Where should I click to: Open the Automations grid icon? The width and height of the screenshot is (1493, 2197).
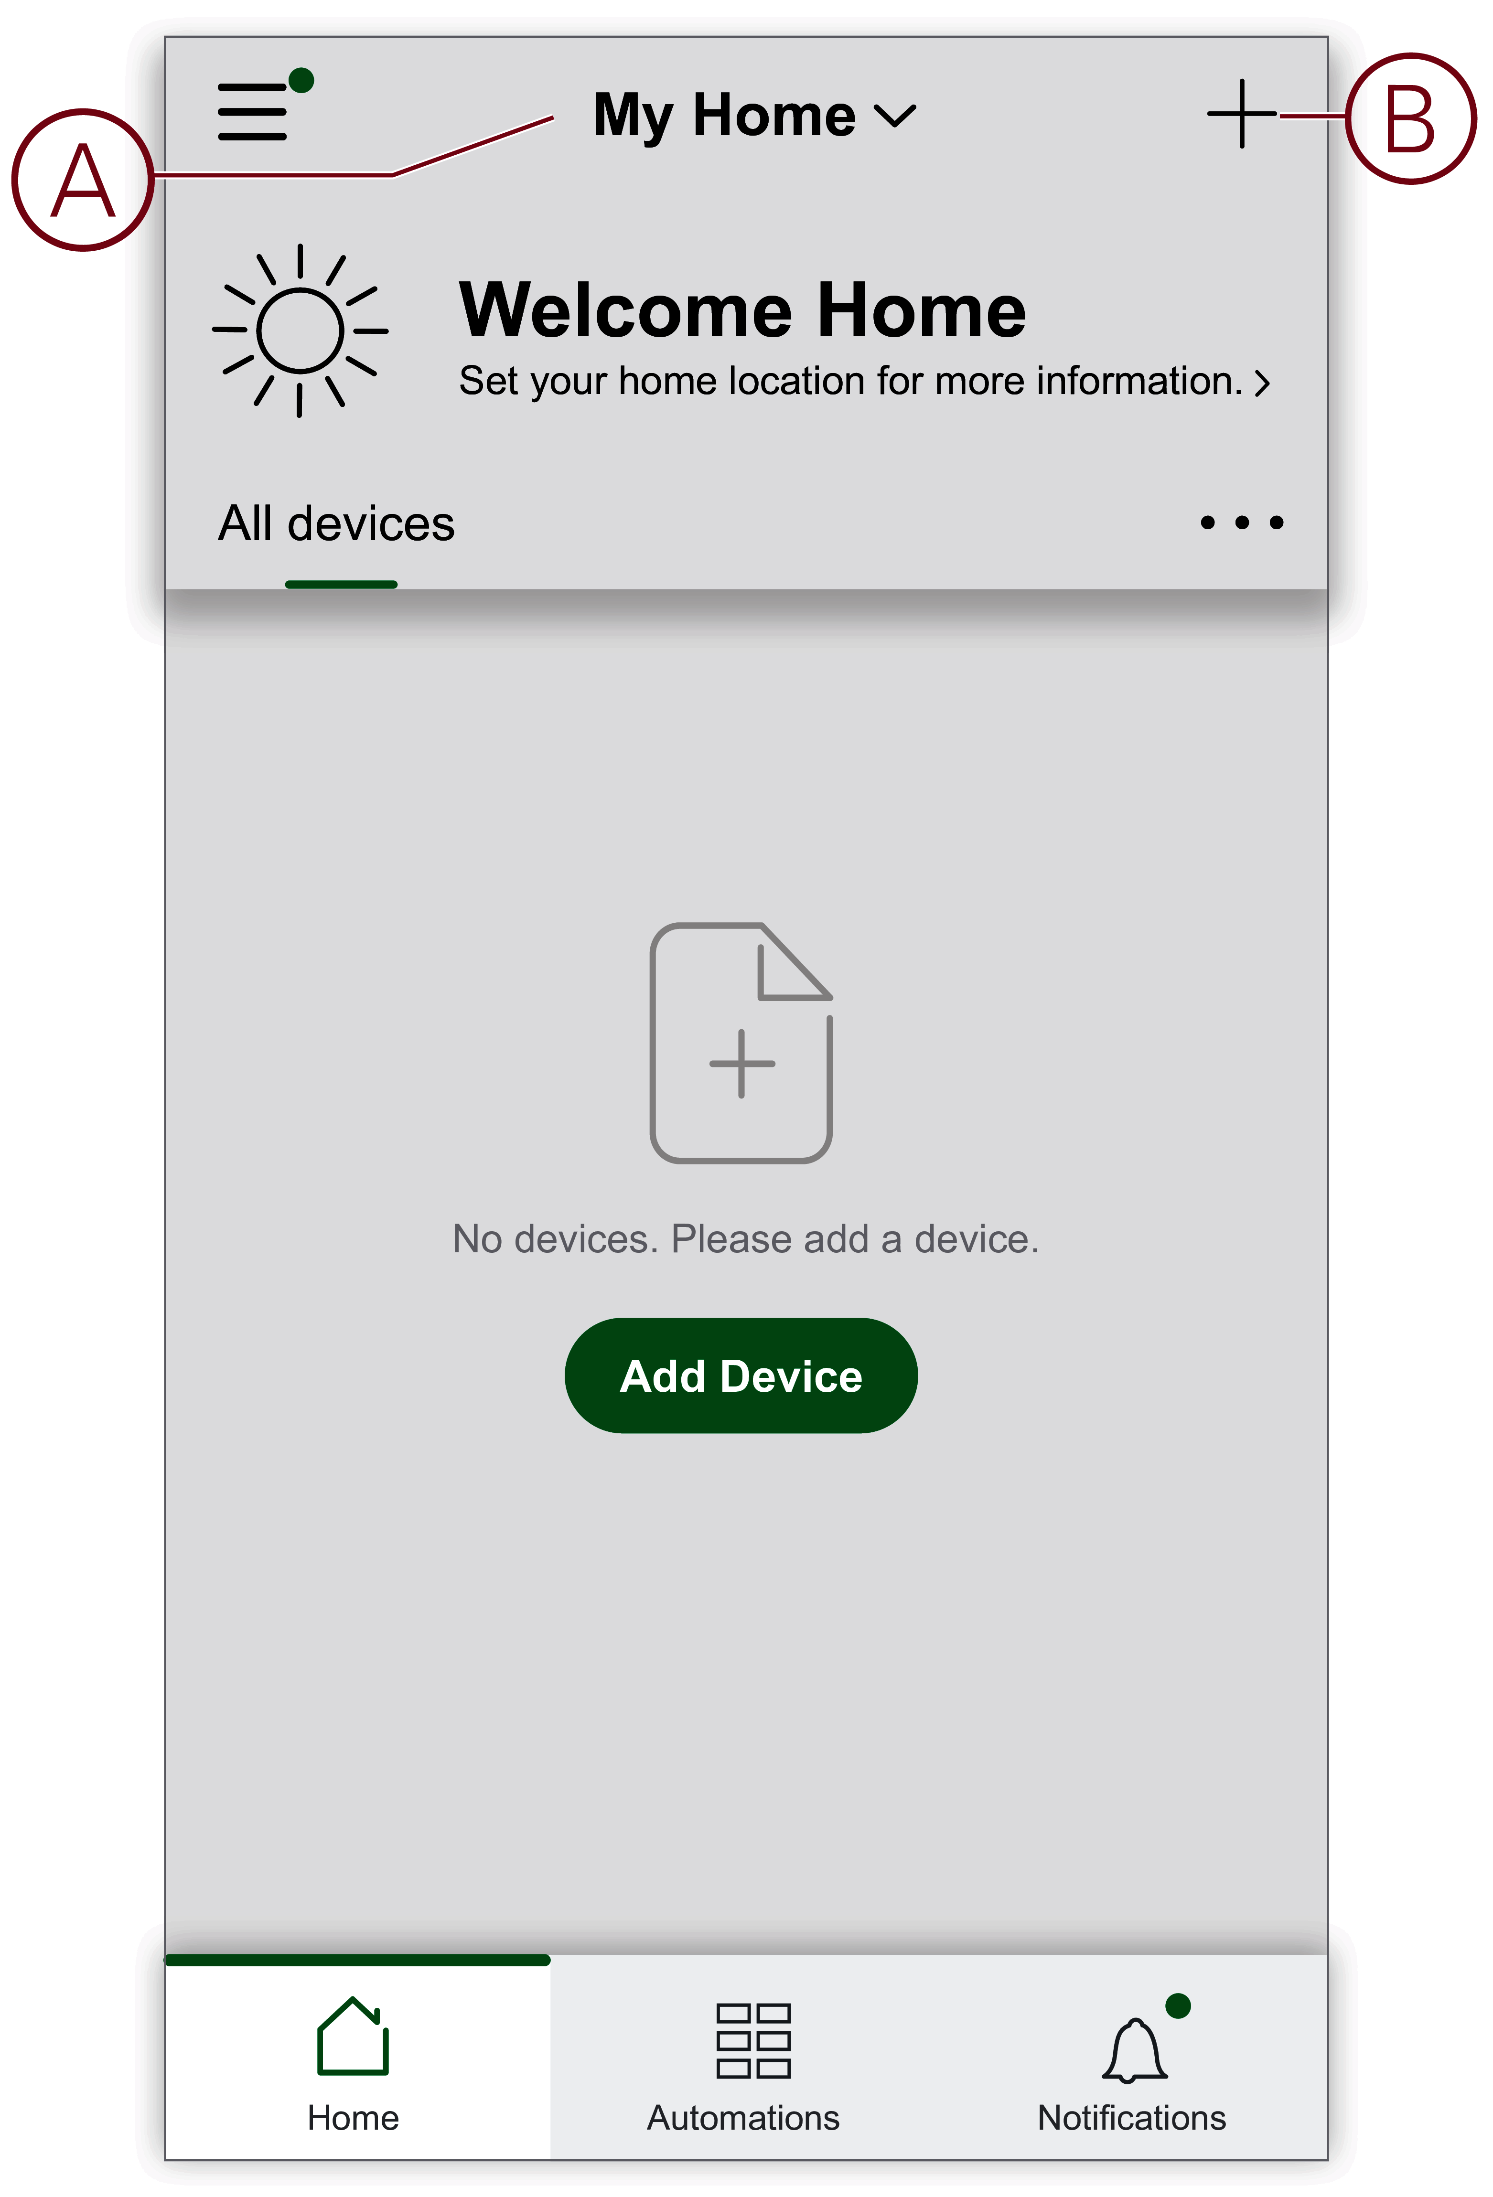pyautogui.click(x=752, y=2040)
